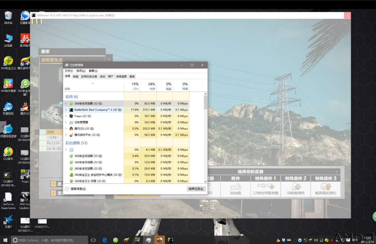Expand the Fraps (32 位) process row
376x244 pixels.
click(66, 116)
